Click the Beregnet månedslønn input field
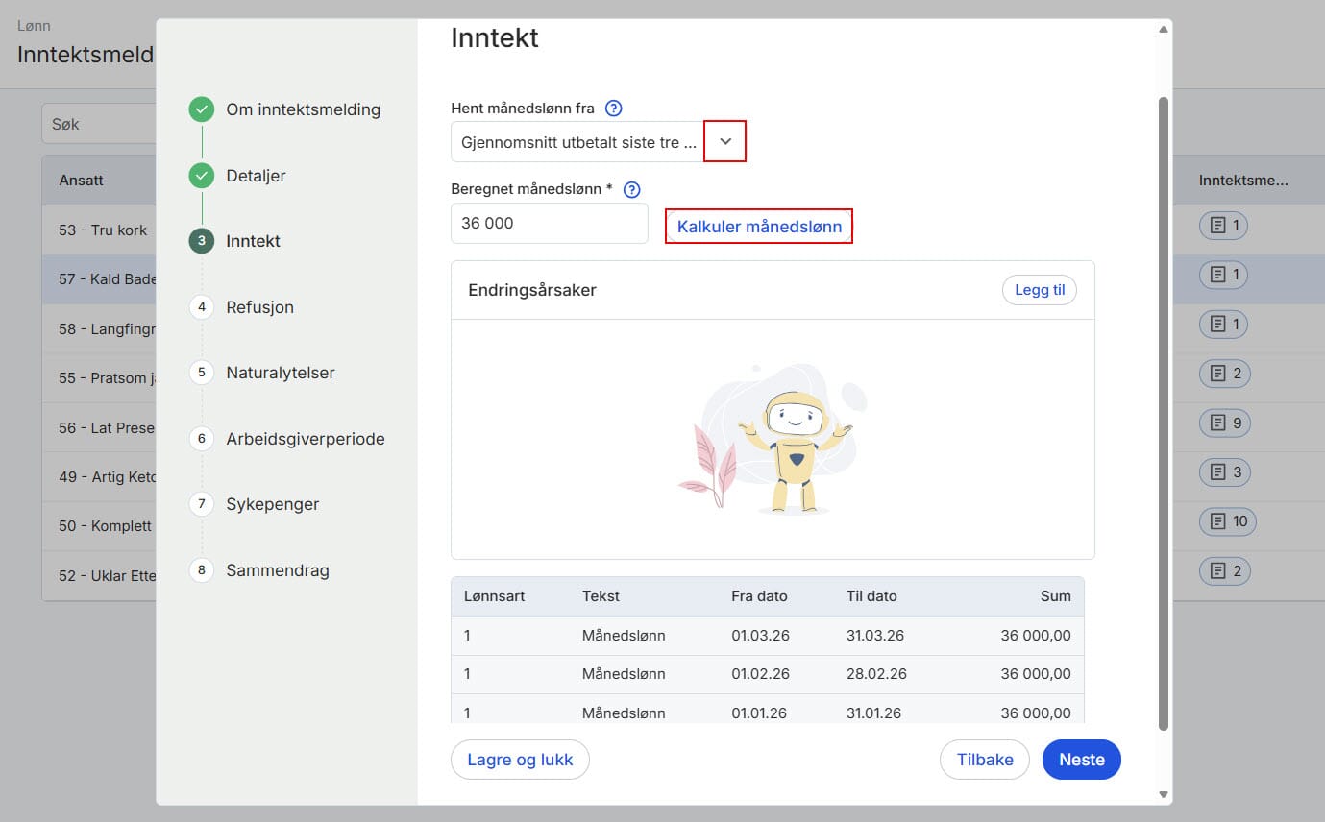Image resolution: width=1325 pixels, height=822 pixels. (x=550, y=223)
